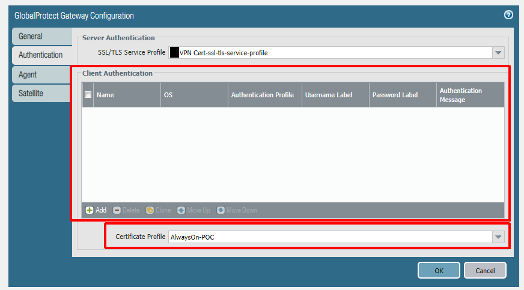Click Move Down in table toolbar
Viewport: 524px width, 290px height.
click(237, 210)
